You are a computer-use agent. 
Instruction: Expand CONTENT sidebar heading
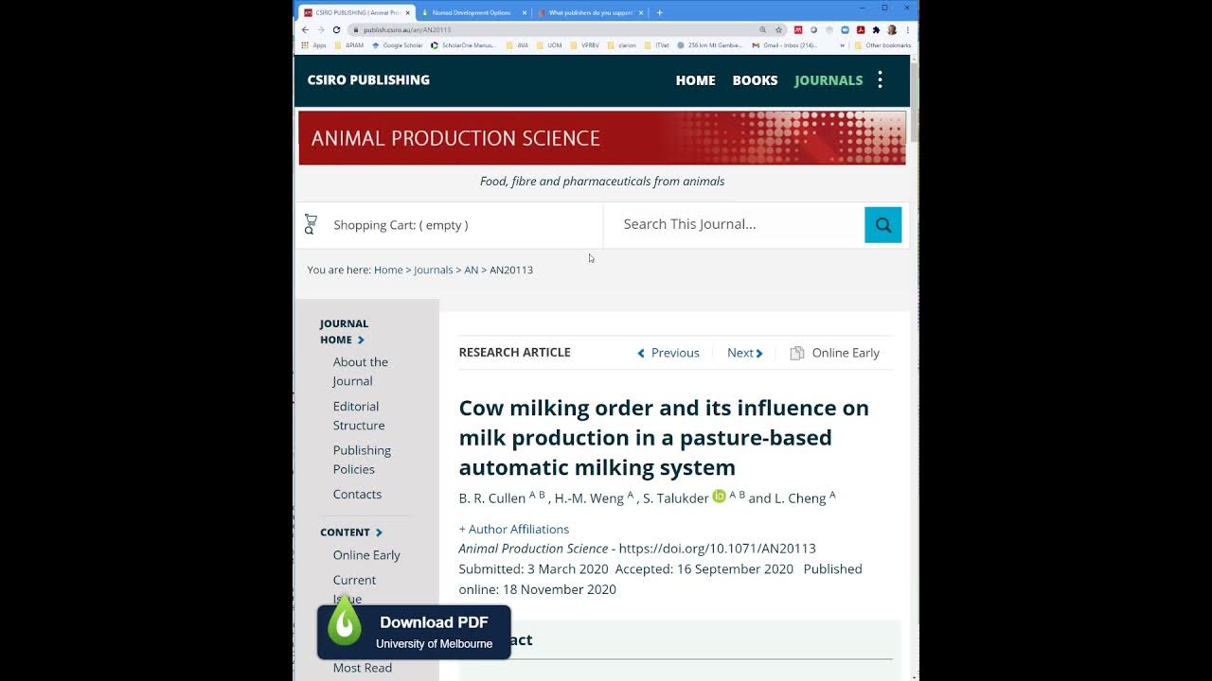351,532
